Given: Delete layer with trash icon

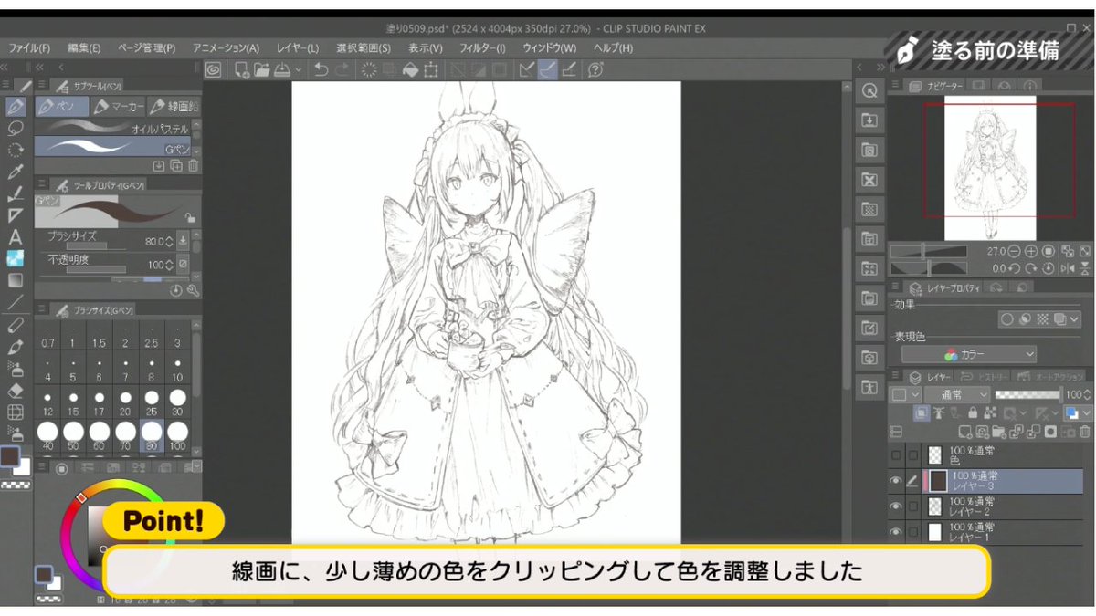Looking at the screenshot, I should pyautogui.click(x=1084, y=432).
